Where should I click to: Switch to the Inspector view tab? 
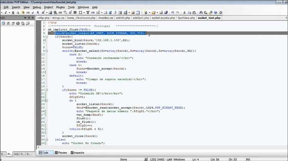pyautogui.click(x=78, y=153)
